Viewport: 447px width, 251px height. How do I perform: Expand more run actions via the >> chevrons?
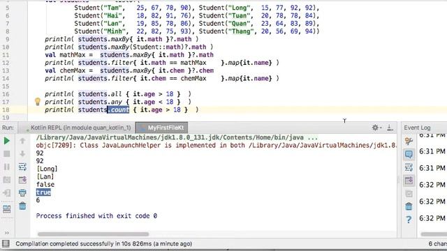6,233
